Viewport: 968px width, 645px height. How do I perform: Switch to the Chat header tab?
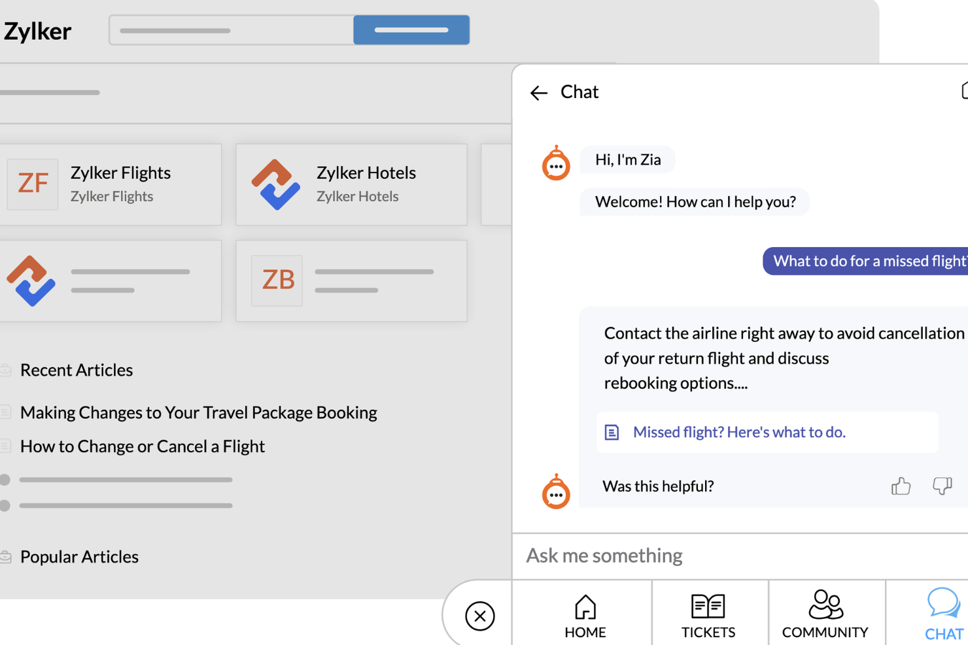(x=579, y=91)
